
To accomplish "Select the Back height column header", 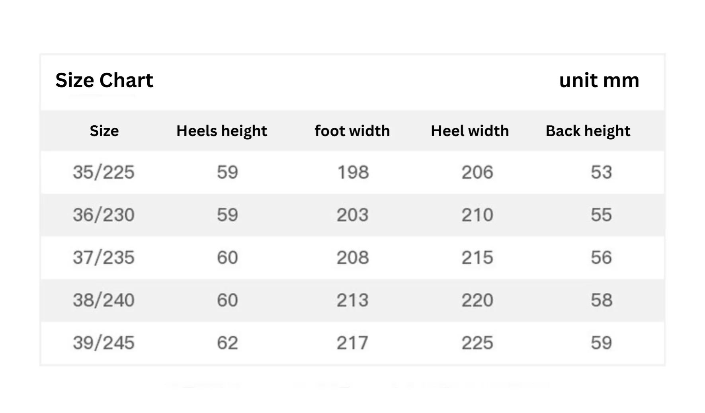I will click(x=588, y=131).
